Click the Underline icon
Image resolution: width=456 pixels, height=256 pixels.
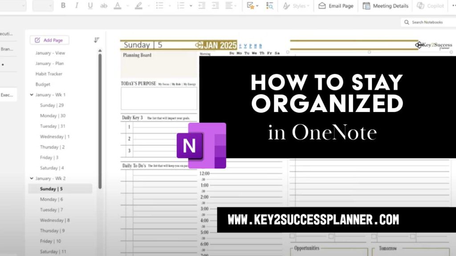coord(90,6)
